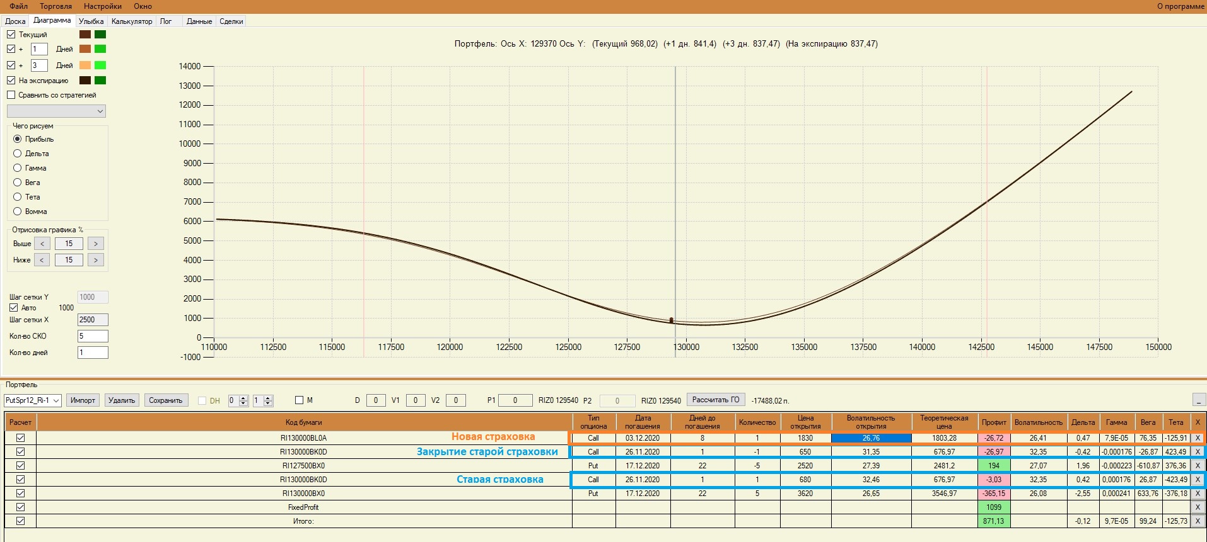
Task: Toggle the '+1 Дней' curve checkbox
Action: tap(11, 49)
